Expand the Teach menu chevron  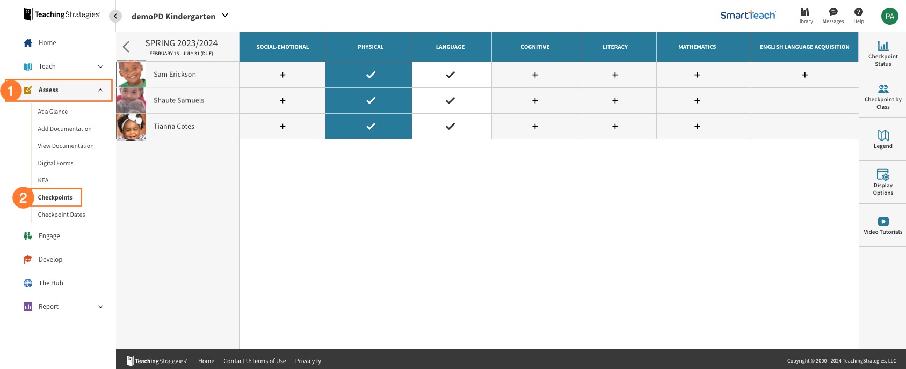pyautogui.click(x=100, y=67)
